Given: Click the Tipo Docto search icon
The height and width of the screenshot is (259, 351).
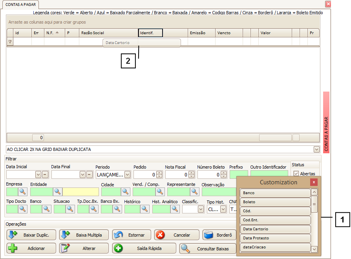Looking at the screenshot, I should [22, 209].
